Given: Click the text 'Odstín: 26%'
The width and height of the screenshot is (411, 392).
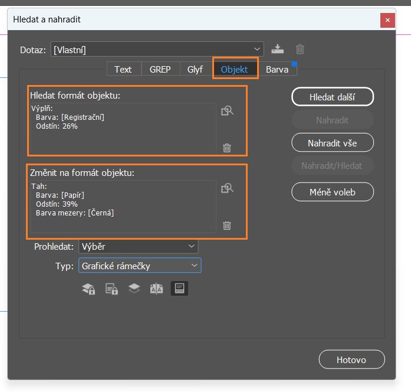Looking at the screenshot, I should click(x=57, y=126).
